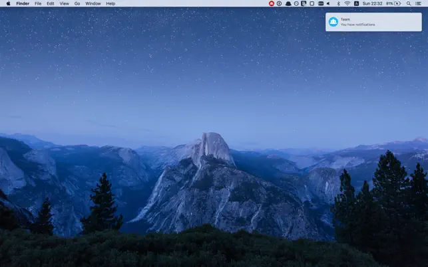The image size is (428, 267).
Task: Open the Help menu
Action: (x=110, y=3)
